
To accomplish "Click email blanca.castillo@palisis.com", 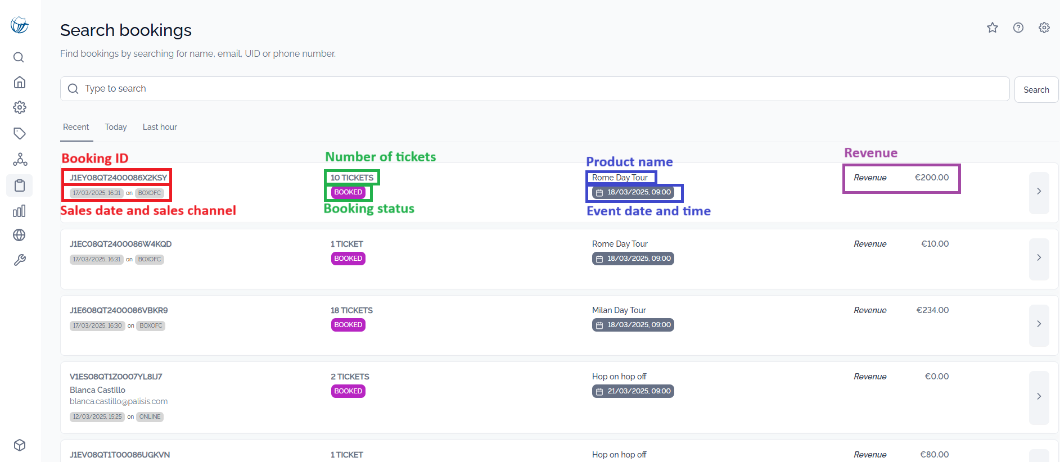I will 119,401.
